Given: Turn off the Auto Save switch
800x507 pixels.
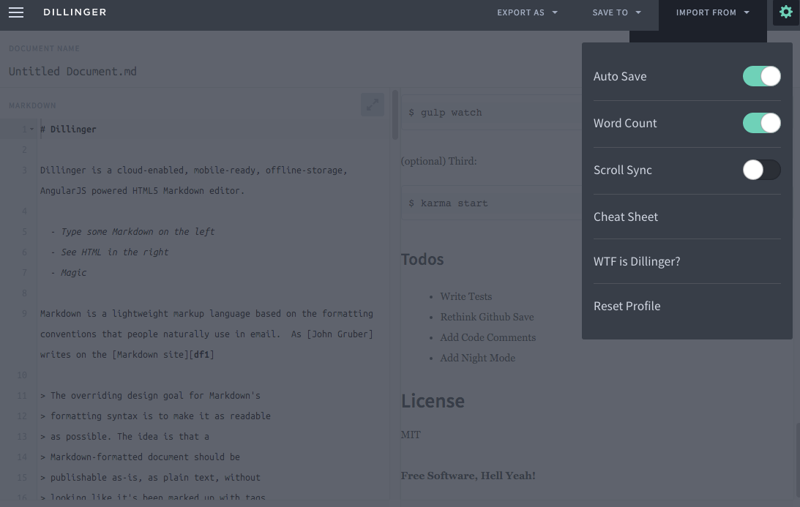Looking at the screenshot, I should click(761, 77).
